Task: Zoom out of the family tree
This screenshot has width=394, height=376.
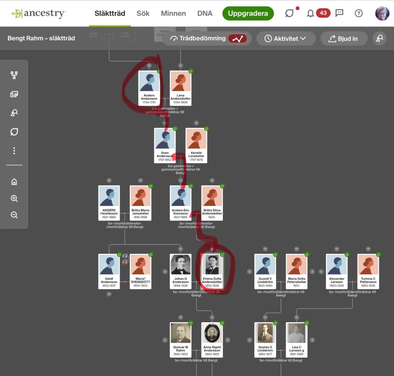Action: coord(14,215)
